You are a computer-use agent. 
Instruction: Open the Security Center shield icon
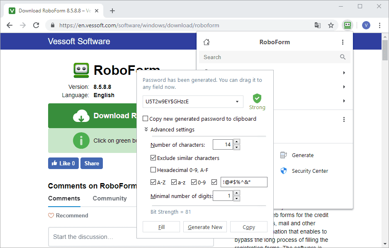(283, 171)
